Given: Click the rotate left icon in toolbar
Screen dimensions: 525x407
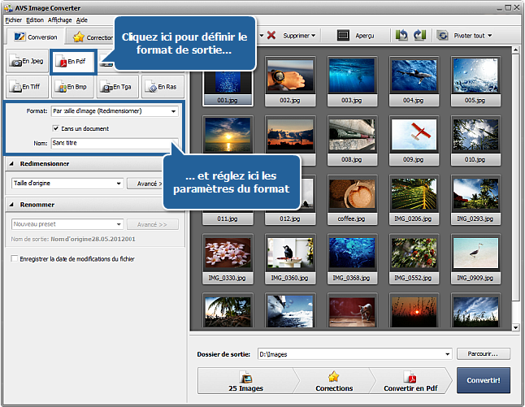Looking at the screenshot, I should (x=401, y=36).
